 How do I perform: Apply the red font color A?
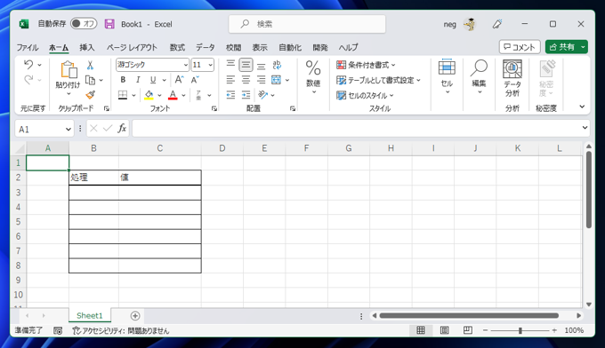[x=173, y=95]
